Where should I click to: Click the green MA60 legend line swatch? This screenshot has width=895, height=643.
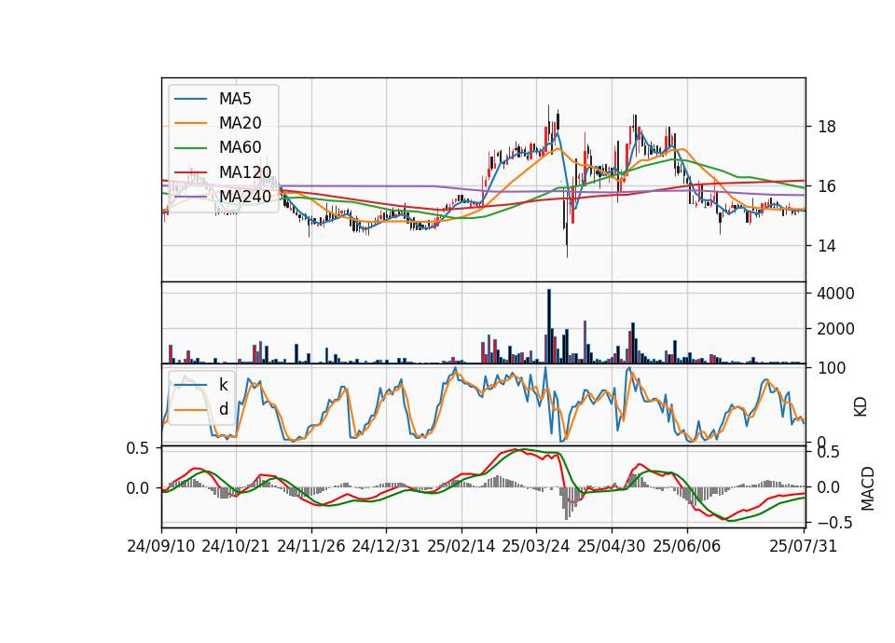tap(190, 148)
